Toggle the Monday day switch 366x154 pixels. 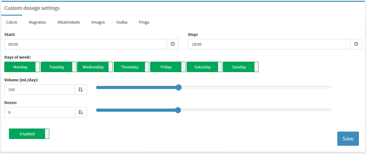tap(22, 67)
